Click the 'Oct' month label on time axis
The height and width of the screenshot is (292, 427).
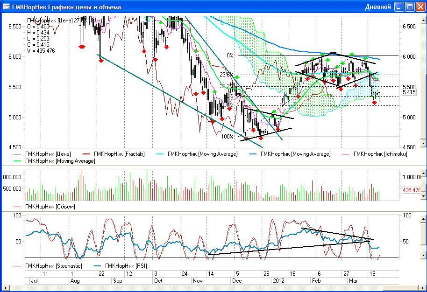[158, 281]
